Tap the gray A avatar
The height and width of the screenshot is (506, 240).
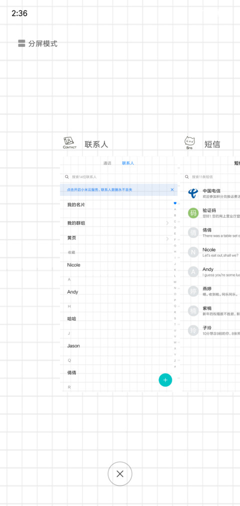193,272
